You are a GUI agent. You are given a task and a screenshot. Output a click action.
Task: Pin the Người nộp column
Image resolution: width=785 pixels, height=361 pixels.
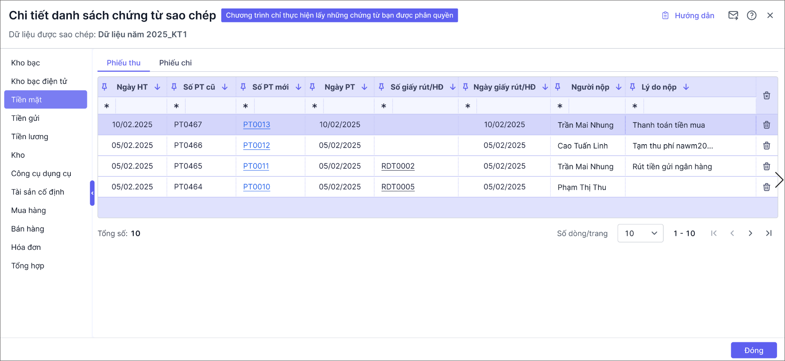558,87
